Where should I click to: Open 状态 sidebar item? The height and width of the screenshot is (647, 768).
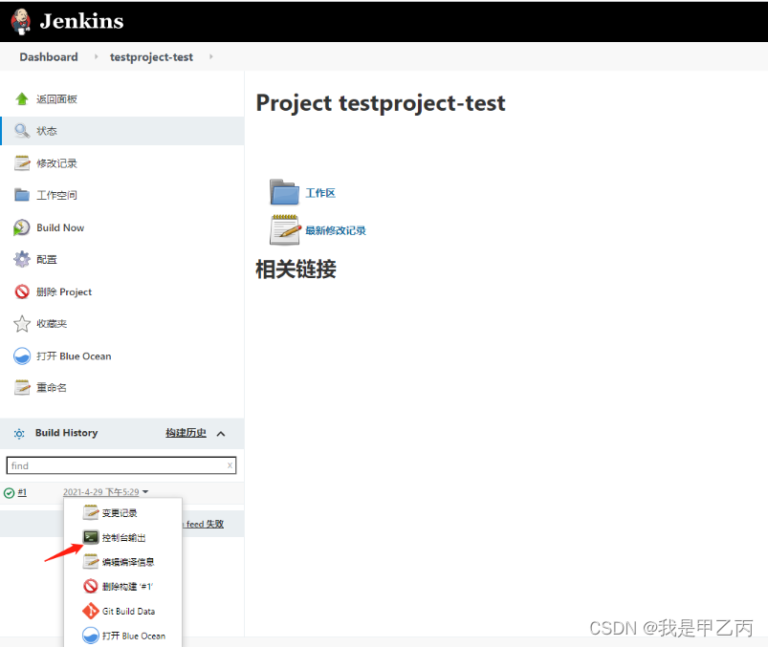[47, 131]
